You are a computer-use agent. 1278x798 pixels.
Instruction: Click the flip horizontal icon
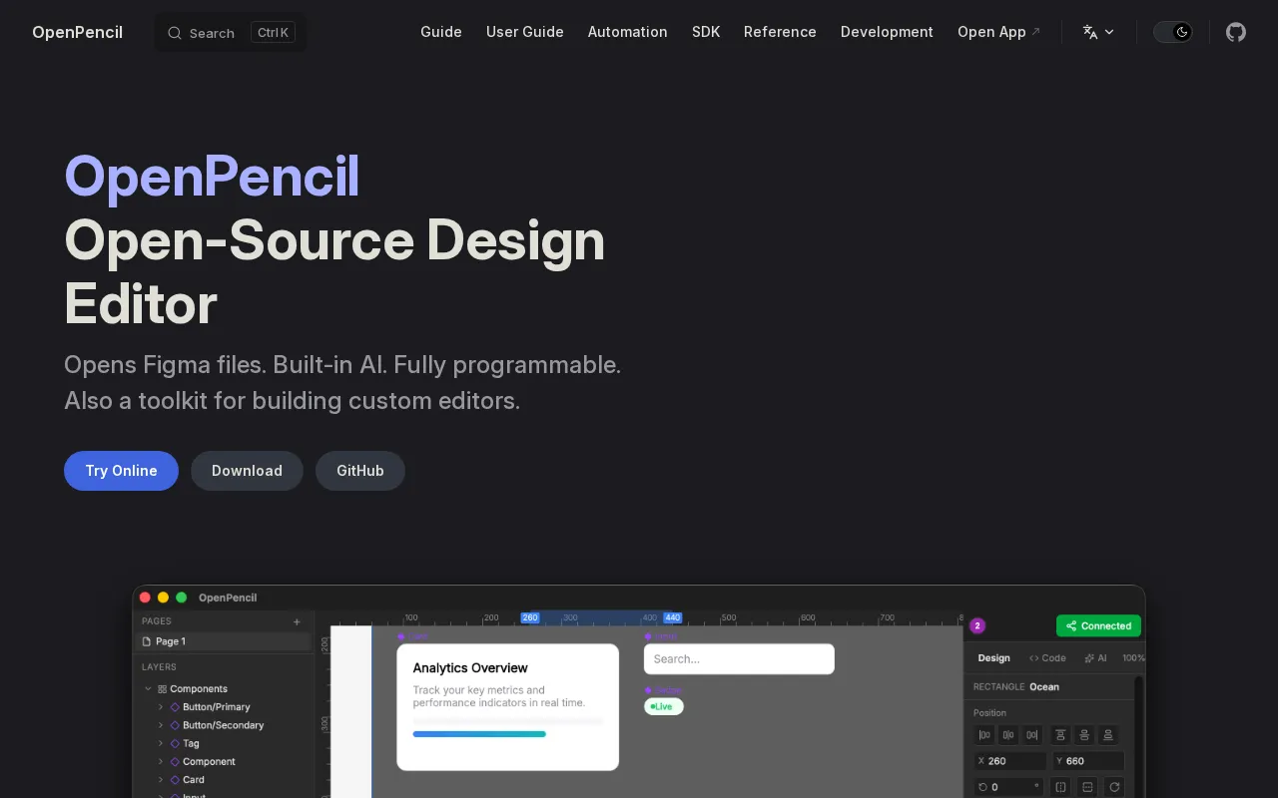coord(1060,787)
